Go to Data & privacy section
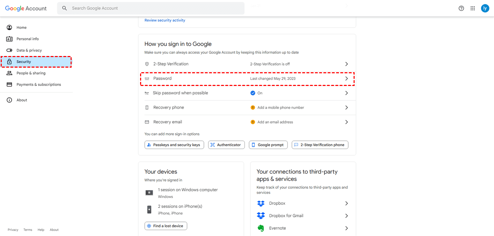The image size is (494, 236). (29, 50)
